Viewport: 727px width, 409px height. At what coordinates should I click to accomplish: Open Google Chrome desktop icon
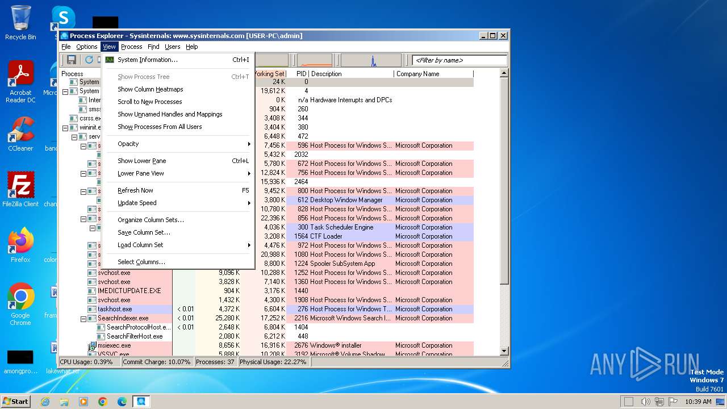20,304
